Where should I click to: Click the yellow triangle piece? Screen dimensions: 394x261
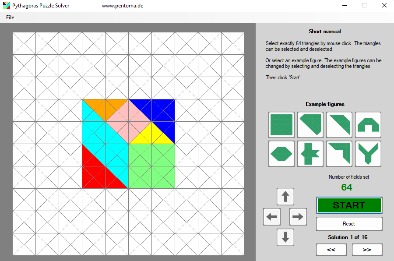(151, 136)
